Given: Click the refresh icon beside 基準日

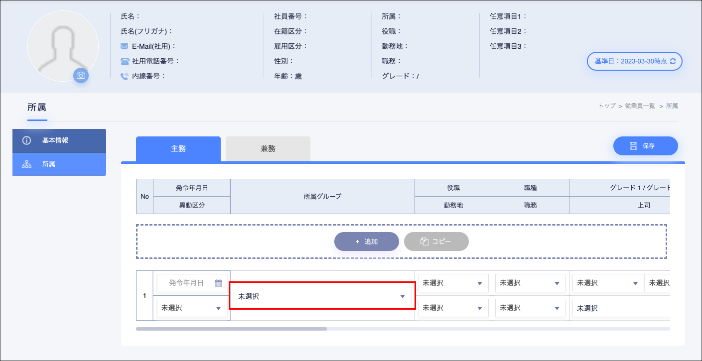Looking at the screenshot, I should point(673,61).
